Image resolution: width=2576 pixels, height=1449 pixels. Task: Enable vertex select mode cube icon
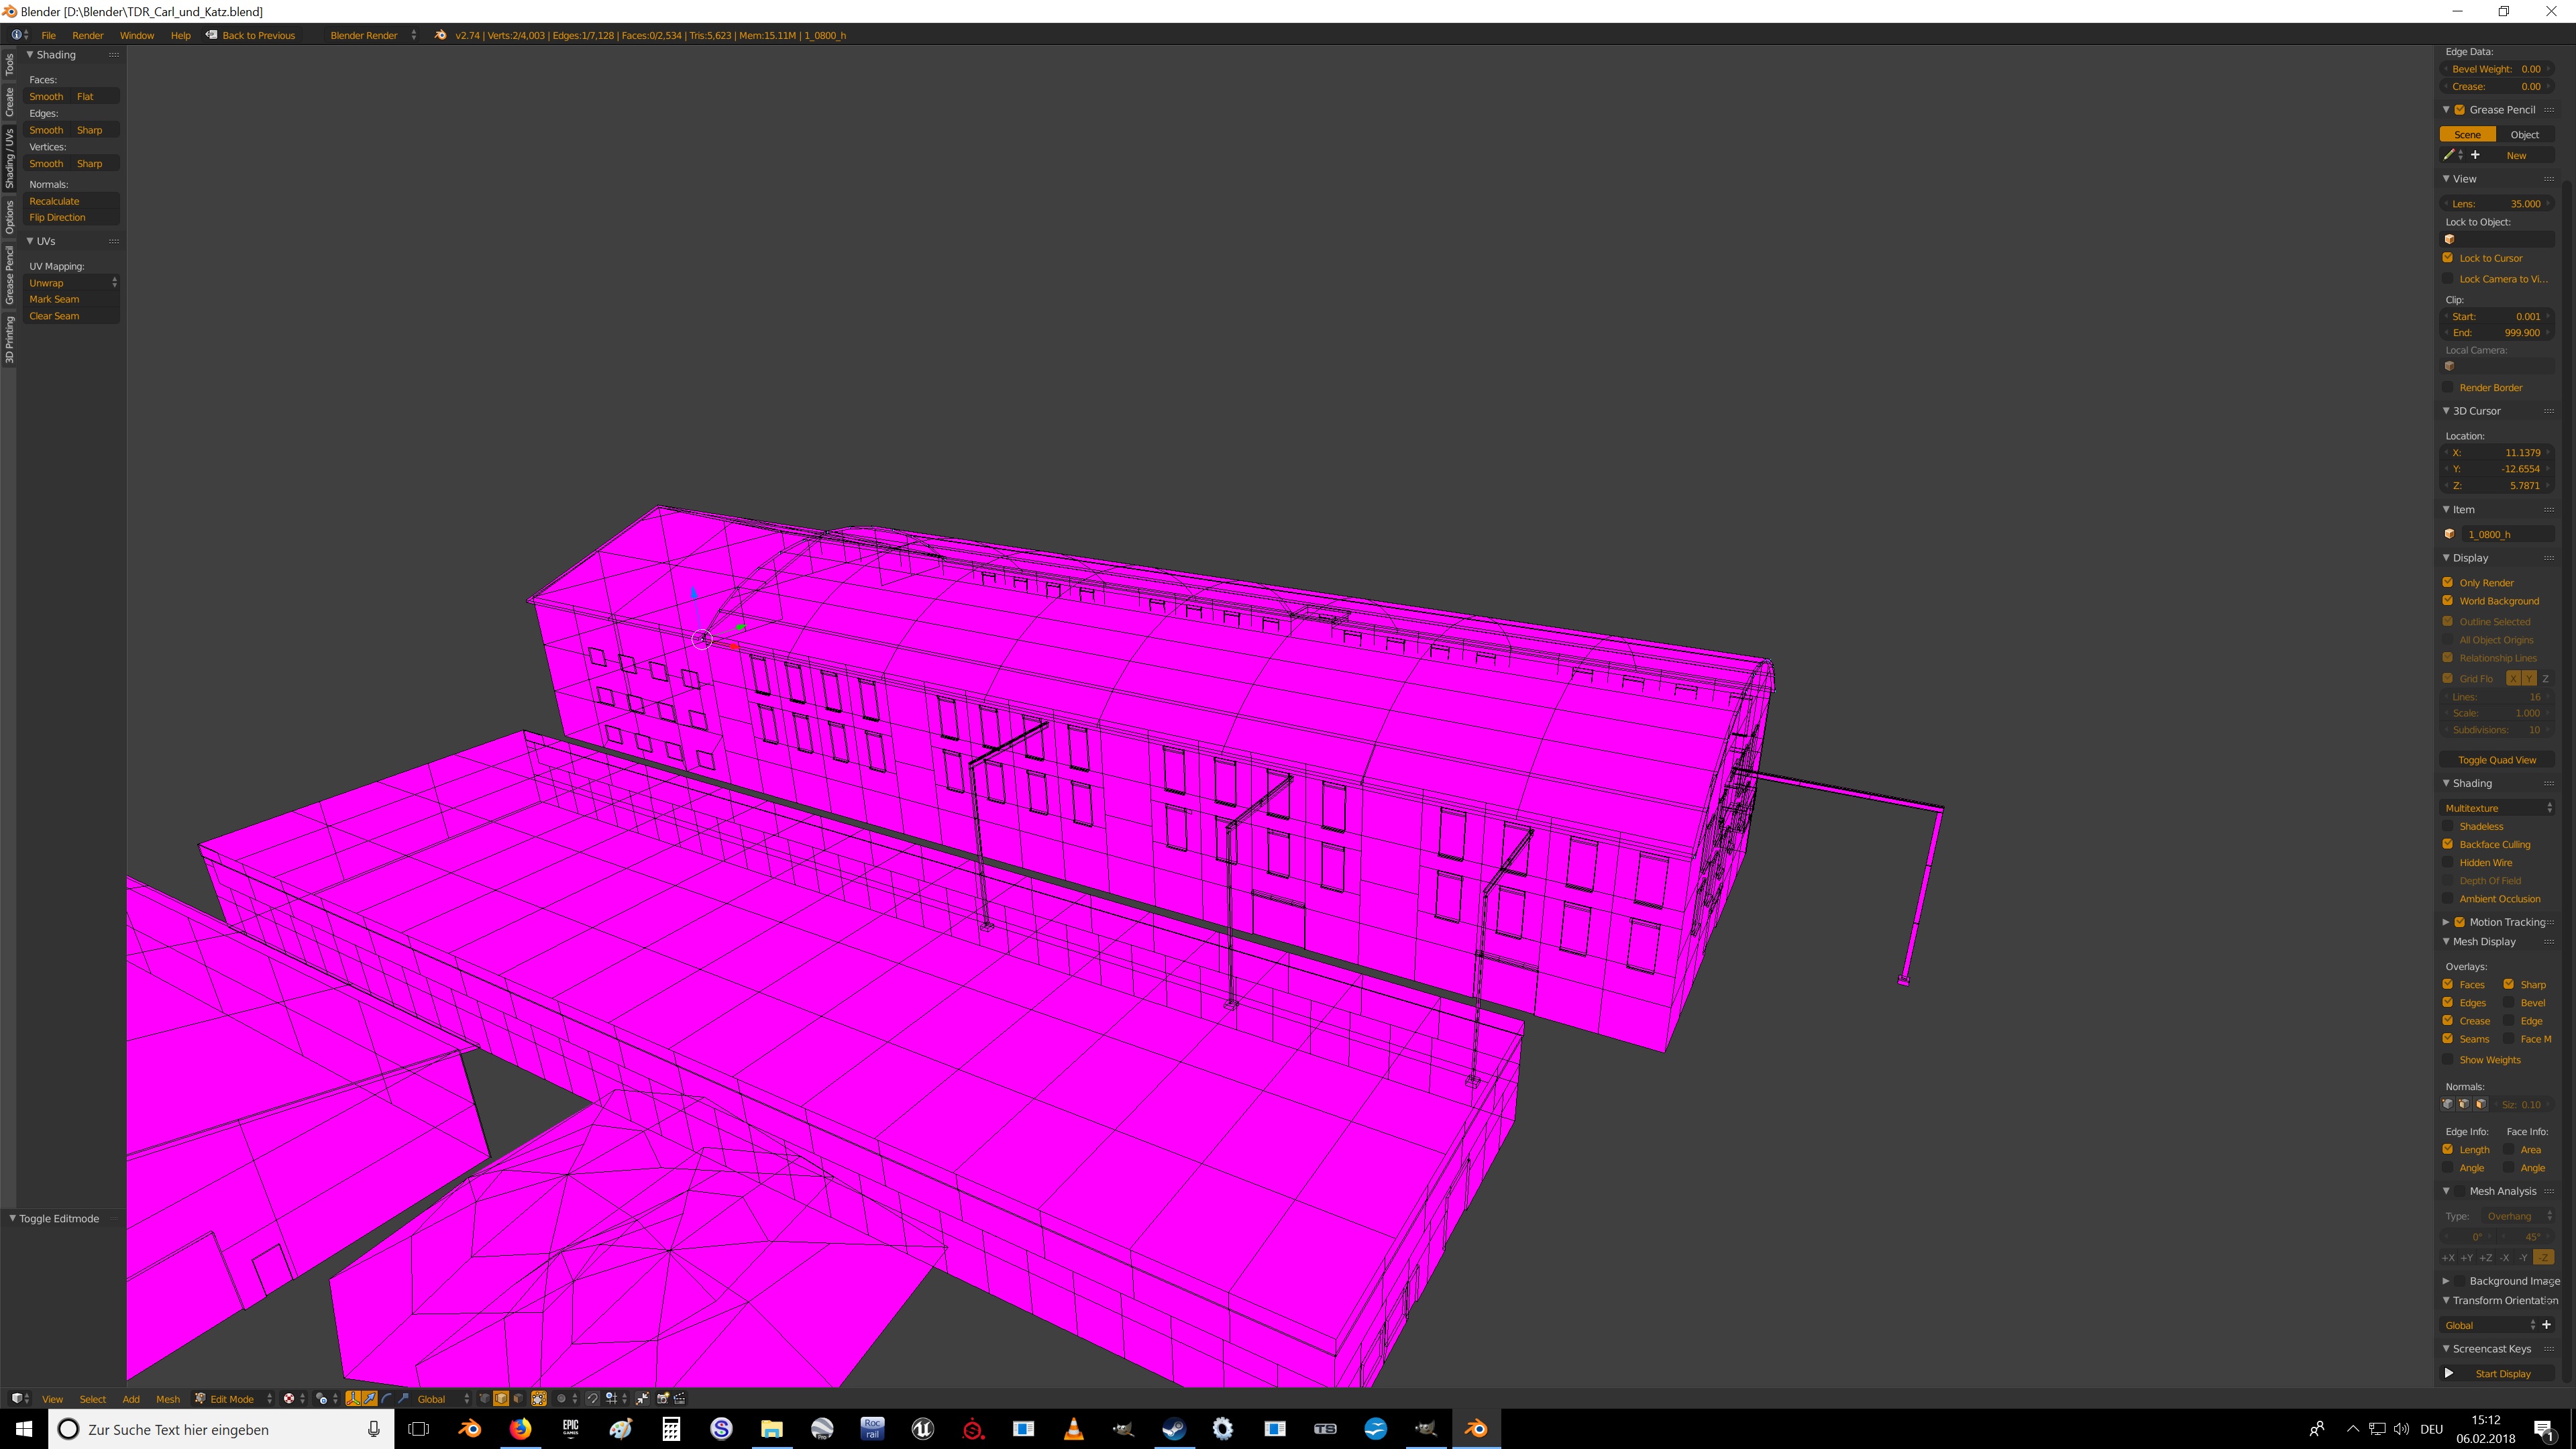[485, 1399]
